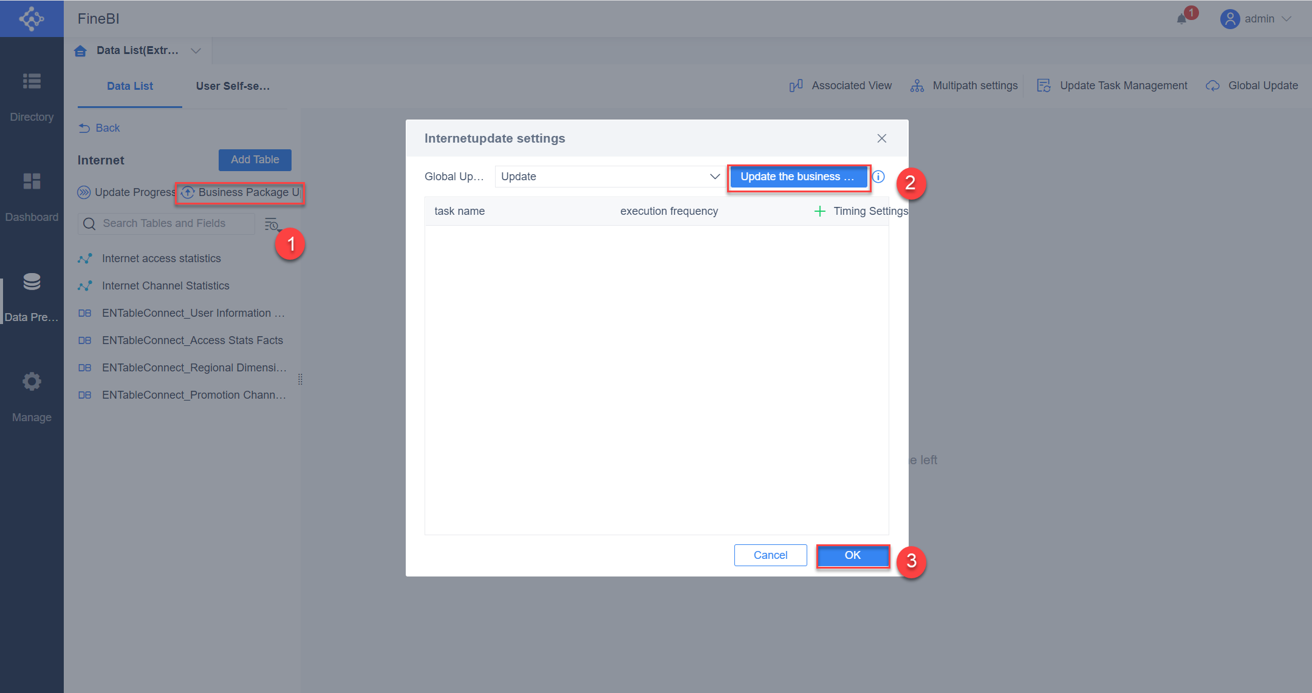This screenshot has height=693, width=1312.
Task: Click the Global Update cloud icon
Action: 1212,86
